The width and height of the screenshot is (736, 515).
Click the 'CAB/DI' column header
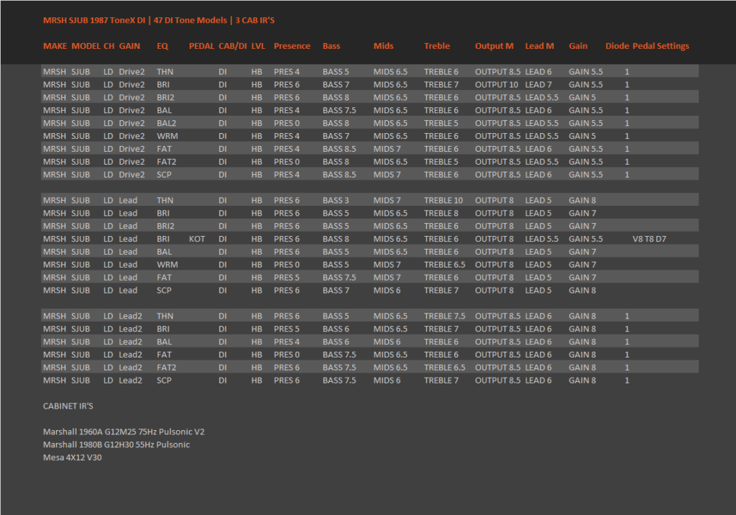point(233,46)
